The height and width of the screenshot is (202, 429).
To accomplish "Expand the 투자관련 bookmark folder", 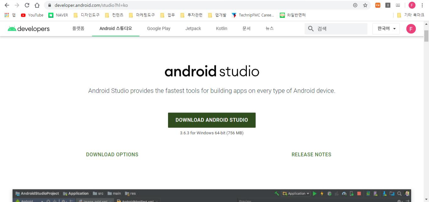I will [x=191, y=15].
